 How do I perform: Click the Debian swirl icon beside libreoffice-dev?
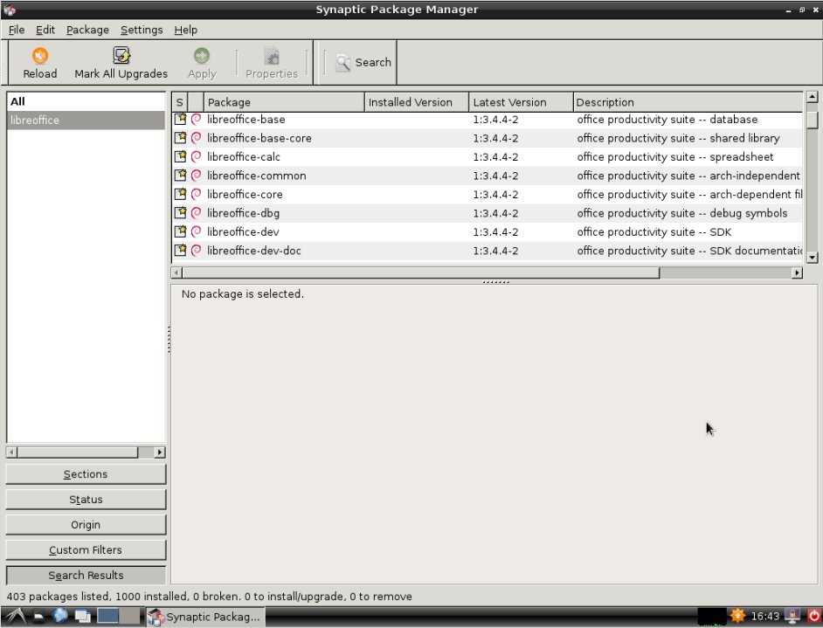[196, 231]
